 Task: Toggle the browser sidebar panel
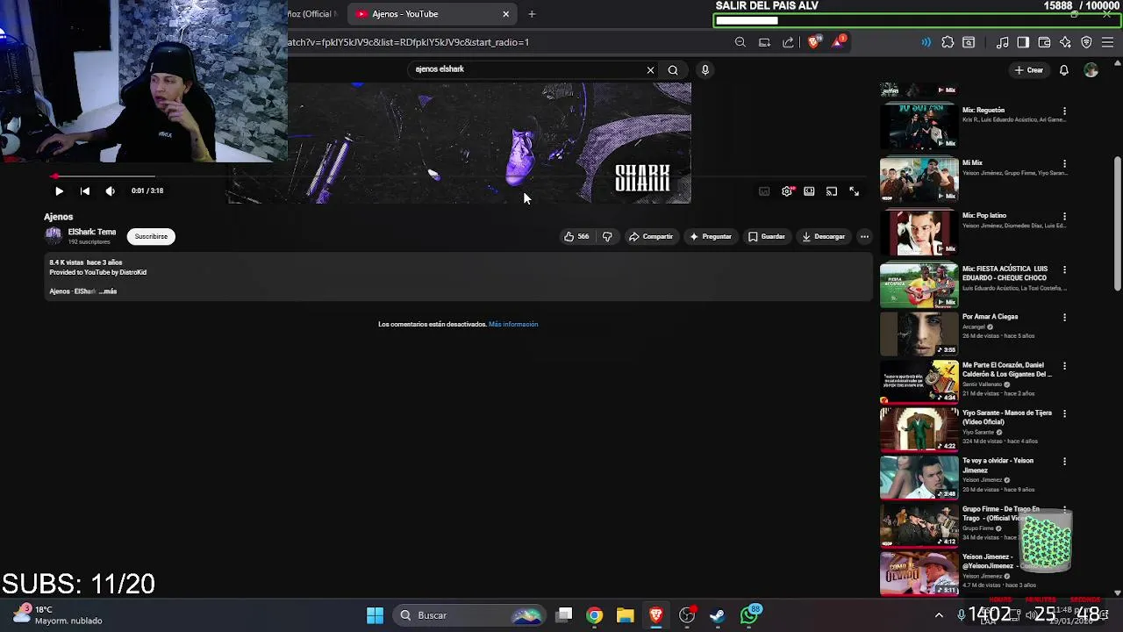point(1023,42)
